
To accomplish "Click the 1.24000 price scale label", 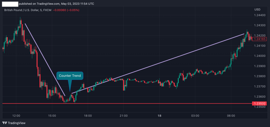I will 259,56.
